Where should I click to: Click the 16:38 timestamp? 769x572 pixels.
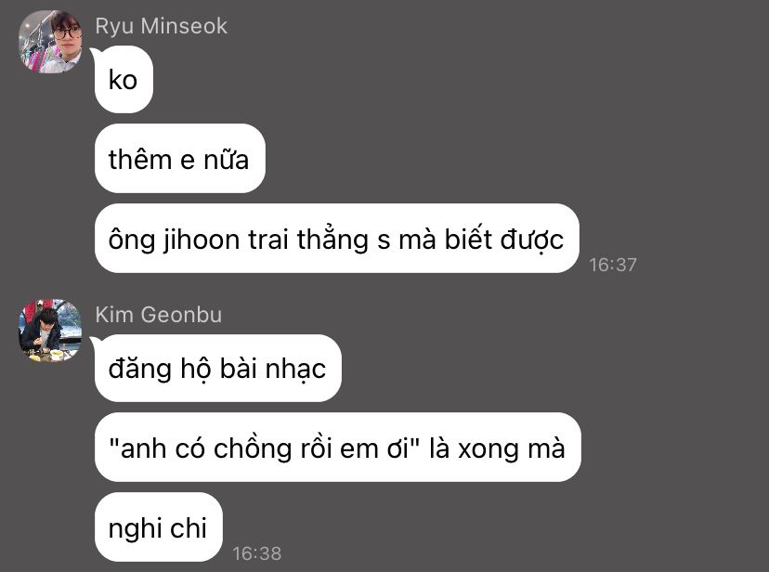click(257, 553)
